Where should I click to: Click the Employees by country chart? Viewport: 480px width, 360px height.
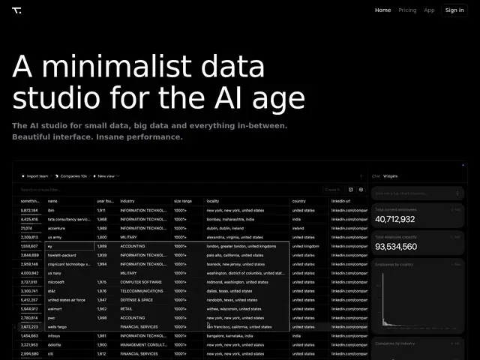tap(418, 301)
